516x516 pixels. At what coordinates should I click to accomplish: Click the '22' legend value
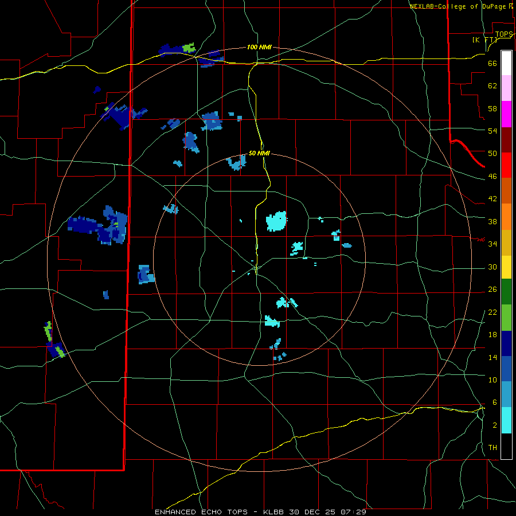click(x=492, y=312)
